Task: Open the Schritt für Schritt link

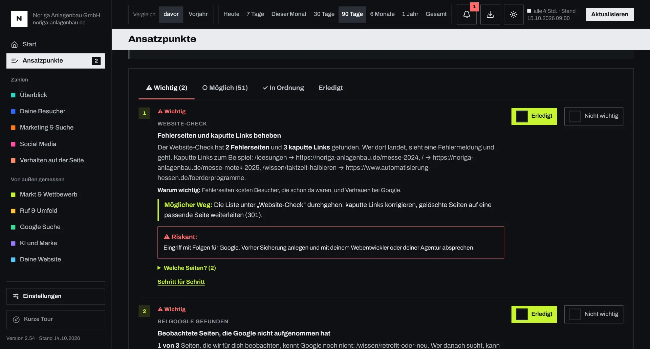Action: click(x=181, y=282)
